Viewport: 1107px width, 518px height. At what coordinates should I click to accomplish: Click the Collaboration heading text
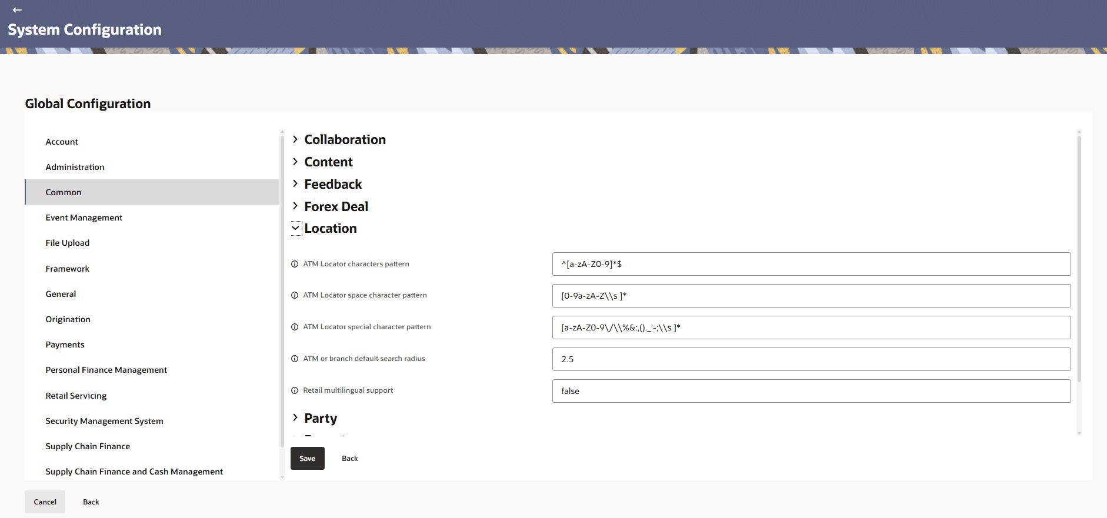point(345,139)
